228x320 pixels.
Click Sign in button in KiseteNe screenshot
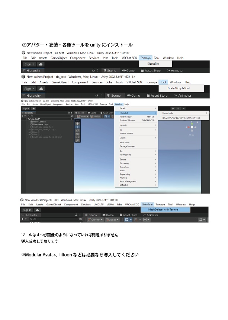[x=29, y=64]
